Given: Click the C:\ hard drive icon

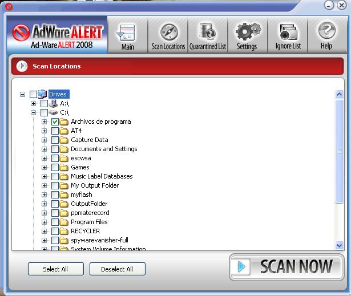Looking at the screenshot, I should [x=53, y=112].
